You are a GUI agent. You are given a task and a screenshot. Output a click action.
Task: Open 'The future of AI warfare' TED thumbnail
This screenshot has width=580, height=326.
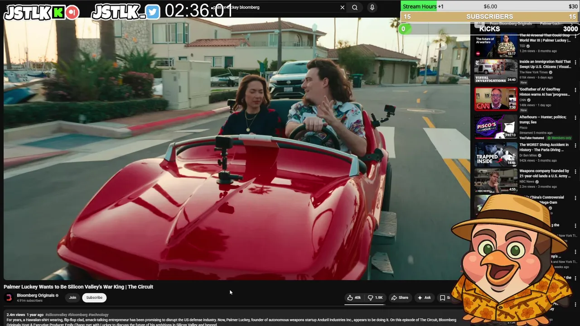[495, 45]
